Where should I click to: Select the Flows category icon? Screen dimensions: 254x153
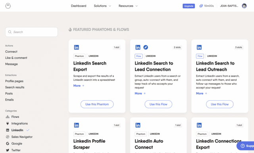click(x=8, y=117)
